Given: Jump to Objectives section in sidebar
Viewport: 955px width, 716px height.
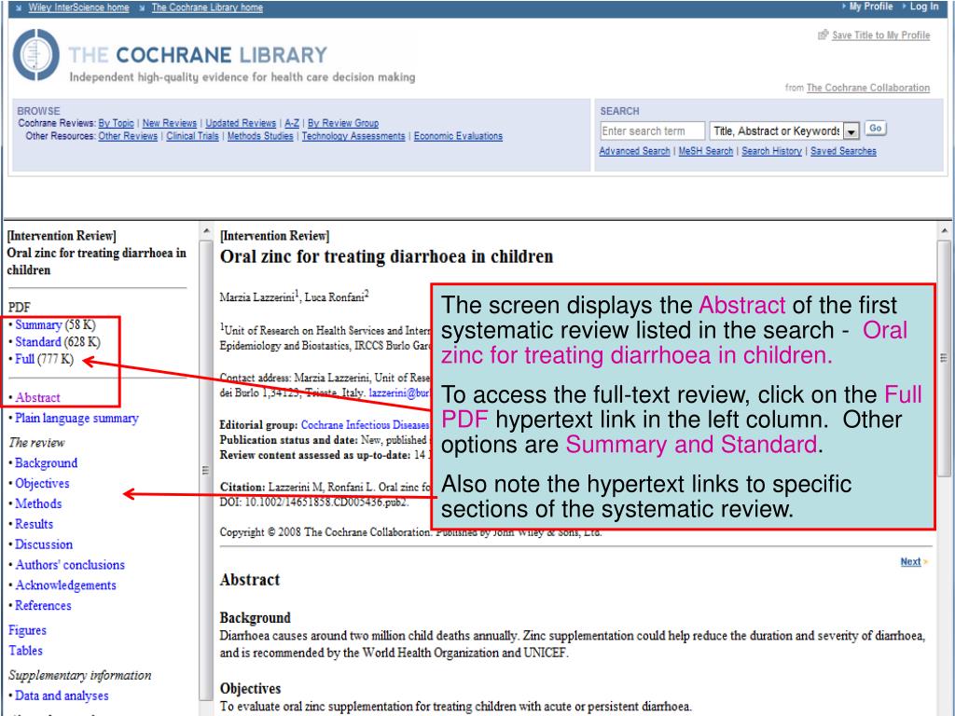Looking at the screenshot, I should [42, 484].
